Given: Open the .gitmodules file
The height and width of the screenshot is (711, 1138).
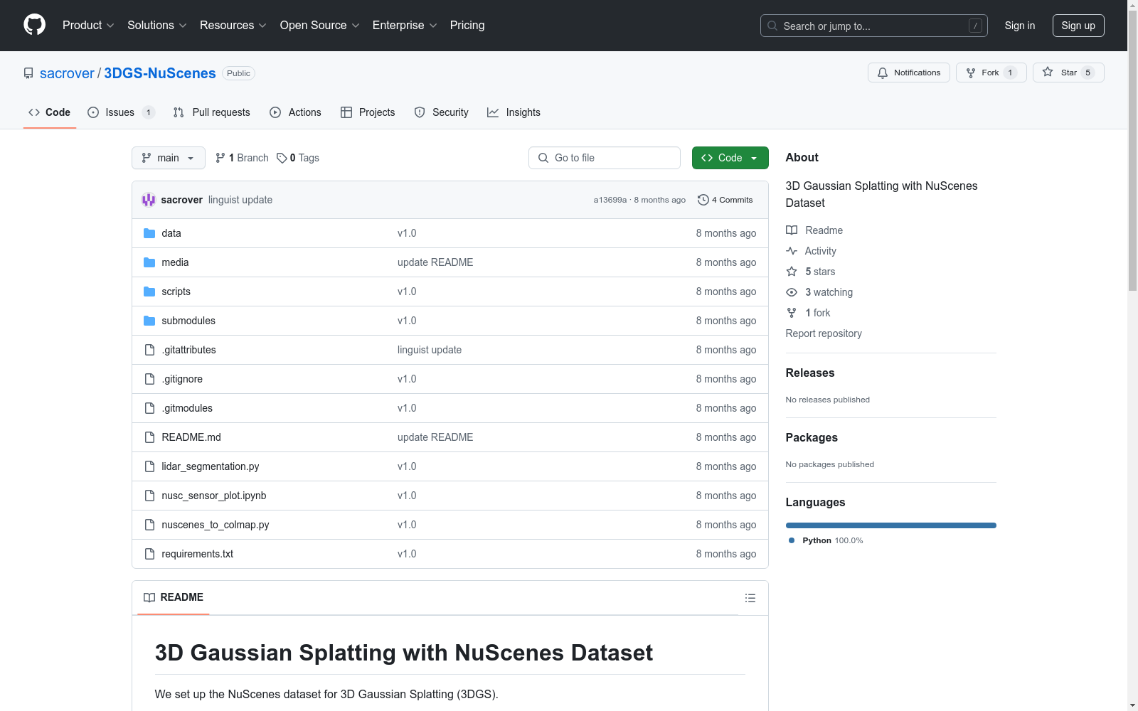Looking at the screenshot, I should (x=187, y=408).
